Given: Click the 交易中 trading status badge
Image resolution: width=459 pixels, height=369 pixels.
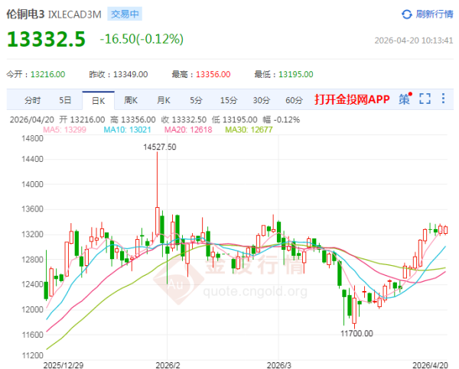Looking at the screenshot, I should [x=125, y=14].
